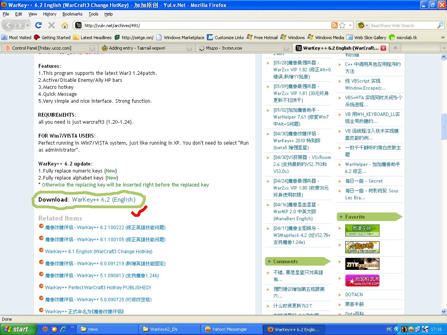Launch Internet Explorer from quick launch
Image resolution: width=447 pixels, height=335 pixels.
point(63,329)
